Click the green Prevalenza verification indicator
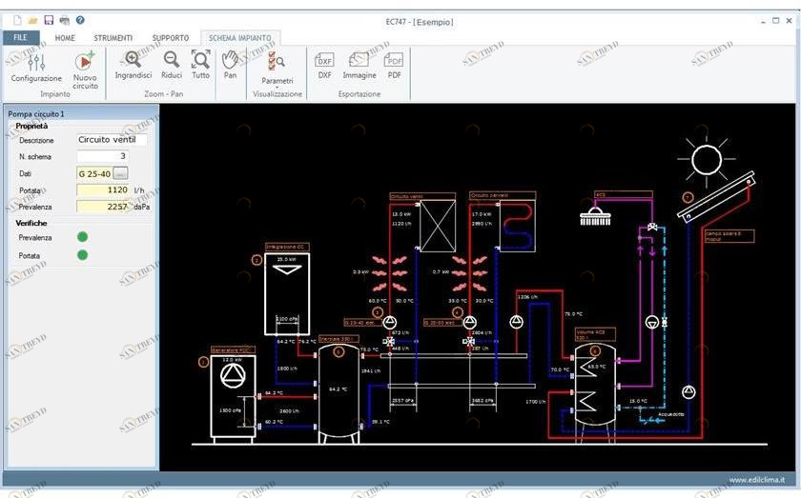Viewport: 801px width, 498px height. point(82,237)
